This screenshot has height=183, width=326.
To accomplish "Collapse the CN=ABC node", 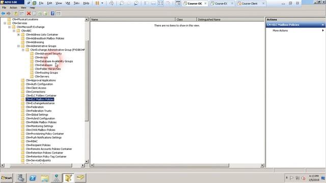I will (14, 30).
